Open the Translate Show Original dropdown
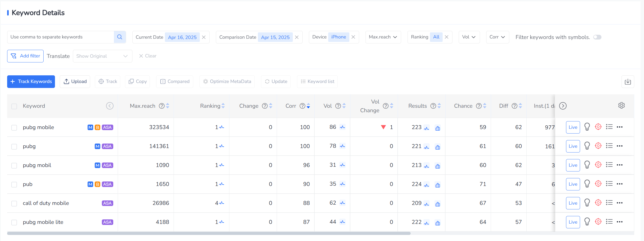 click(102, 56)
